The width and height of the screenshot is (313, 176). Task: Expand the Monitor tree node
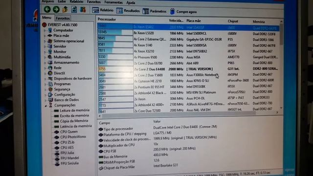[x=45, y=52]
